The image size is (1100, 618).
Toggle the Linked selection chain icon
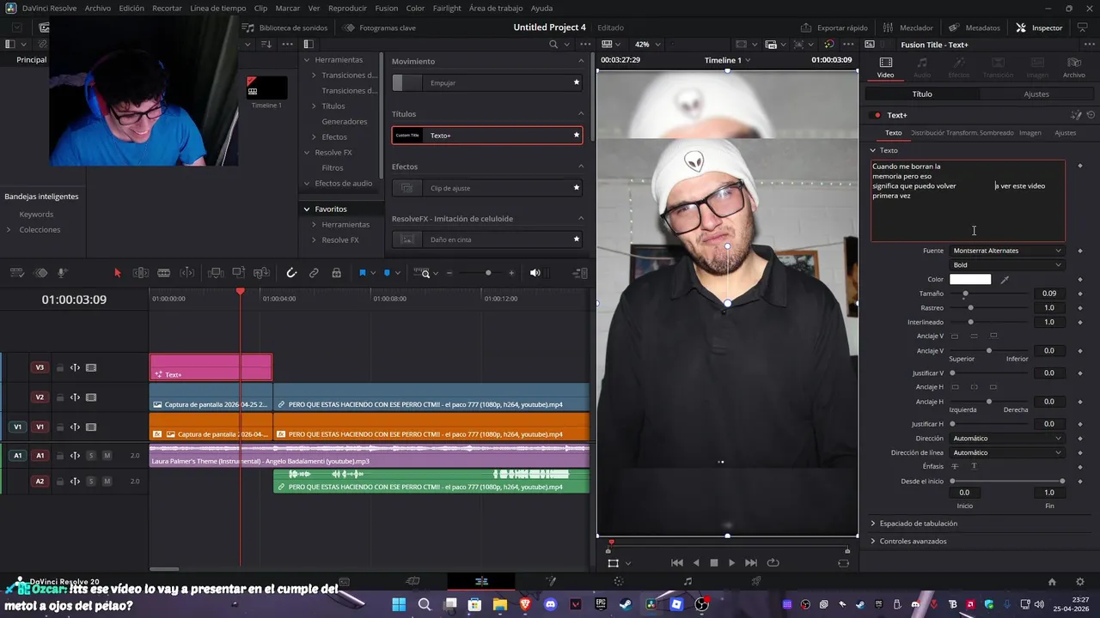tap(314, 273)
